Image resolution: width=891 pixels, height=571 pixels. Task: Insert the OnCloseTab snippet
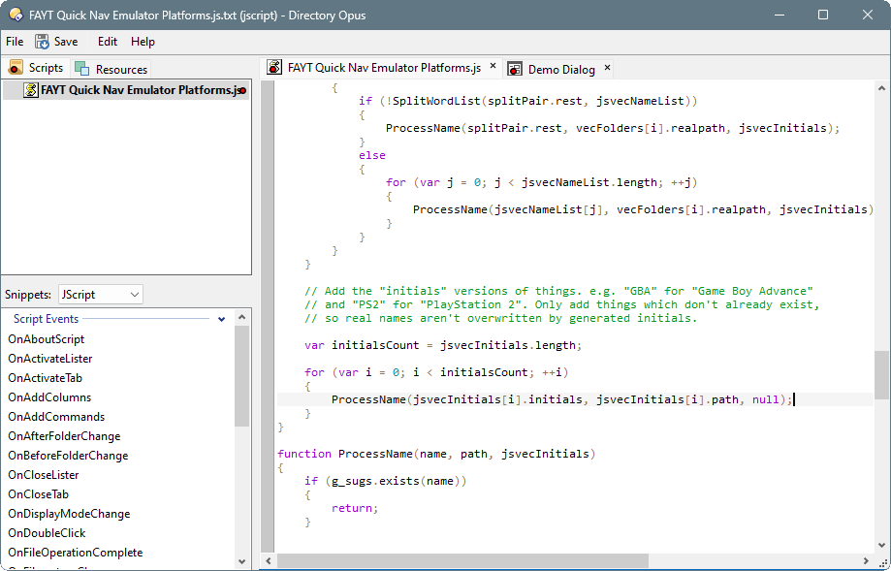pyautogui.click(x=38, y=493)
